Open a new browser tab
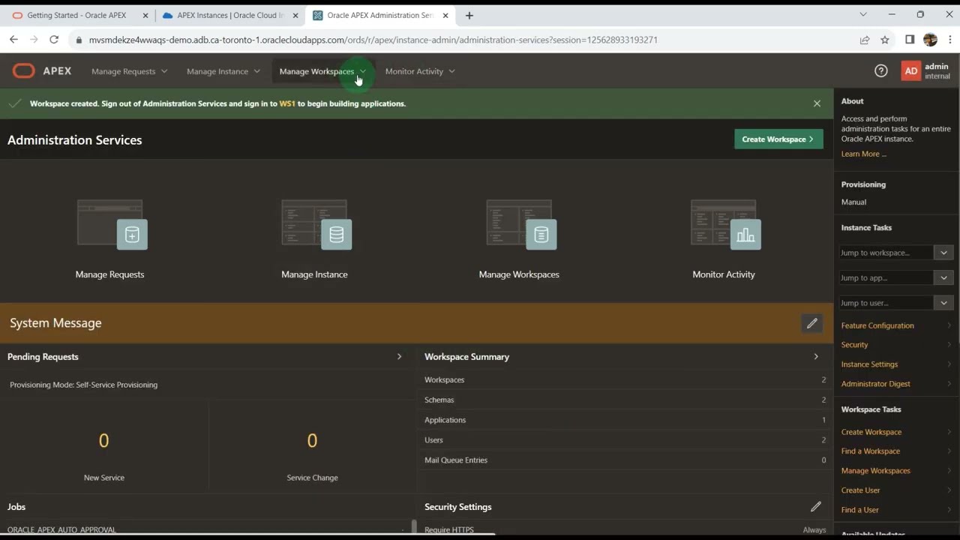This screenshot has height=540, width=960. pos(469,15)
